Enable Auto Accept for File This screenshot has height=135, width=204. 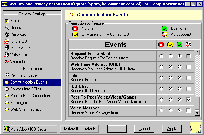point(188,78)
